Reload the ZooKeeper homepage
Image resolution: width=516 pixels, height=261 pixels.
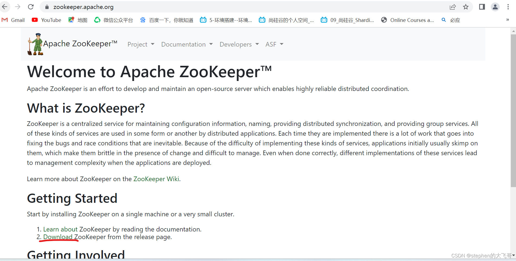30,7
